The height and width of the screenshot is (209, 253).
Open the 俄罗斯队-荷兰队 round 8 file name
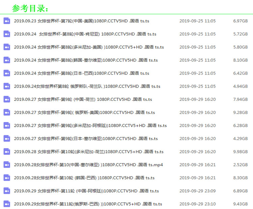[x=87, y=87]
